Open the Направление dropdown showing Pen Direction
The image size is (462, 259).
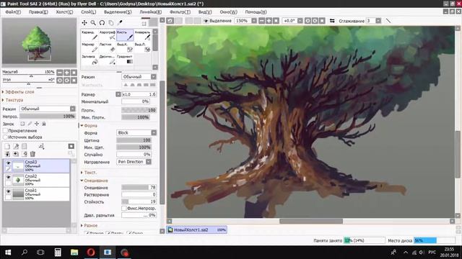tap(134, 162)
